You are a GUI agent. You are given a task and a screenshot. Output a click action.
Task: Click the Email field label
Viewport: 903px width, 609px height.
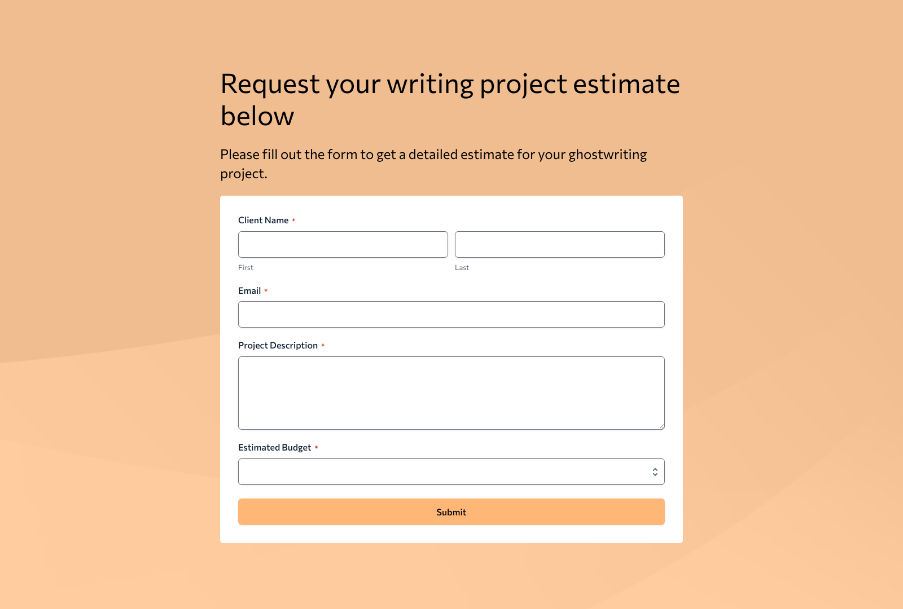coord(249,291)
